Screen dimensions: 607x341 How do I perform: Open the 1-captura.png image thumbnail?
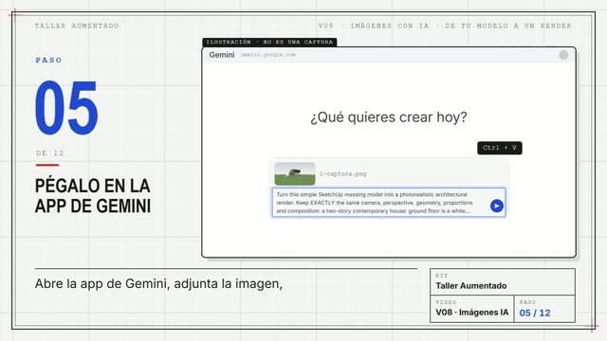[295, 174]
